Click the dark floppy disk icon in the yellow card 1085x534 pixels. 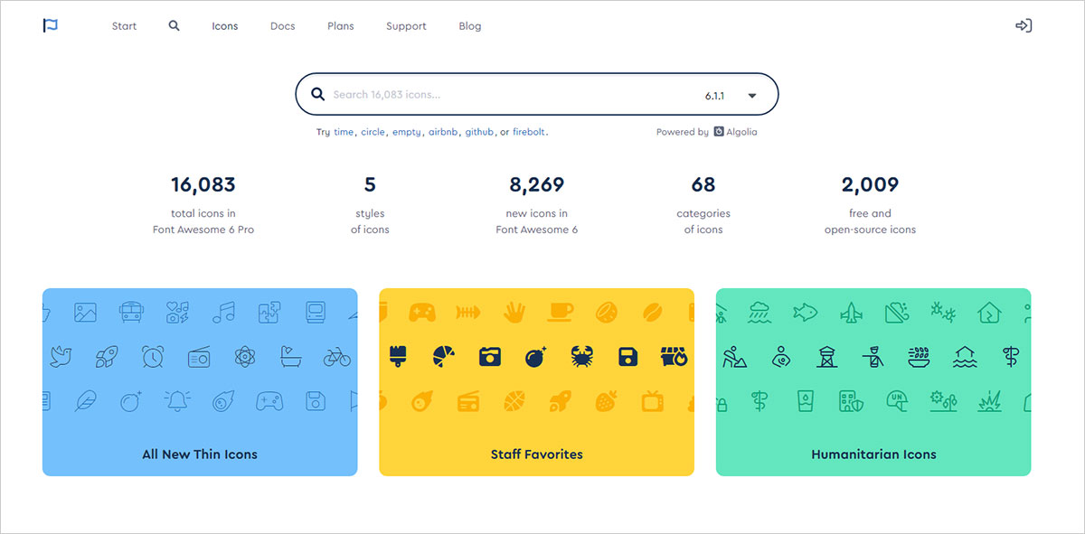tap(628, 356)
